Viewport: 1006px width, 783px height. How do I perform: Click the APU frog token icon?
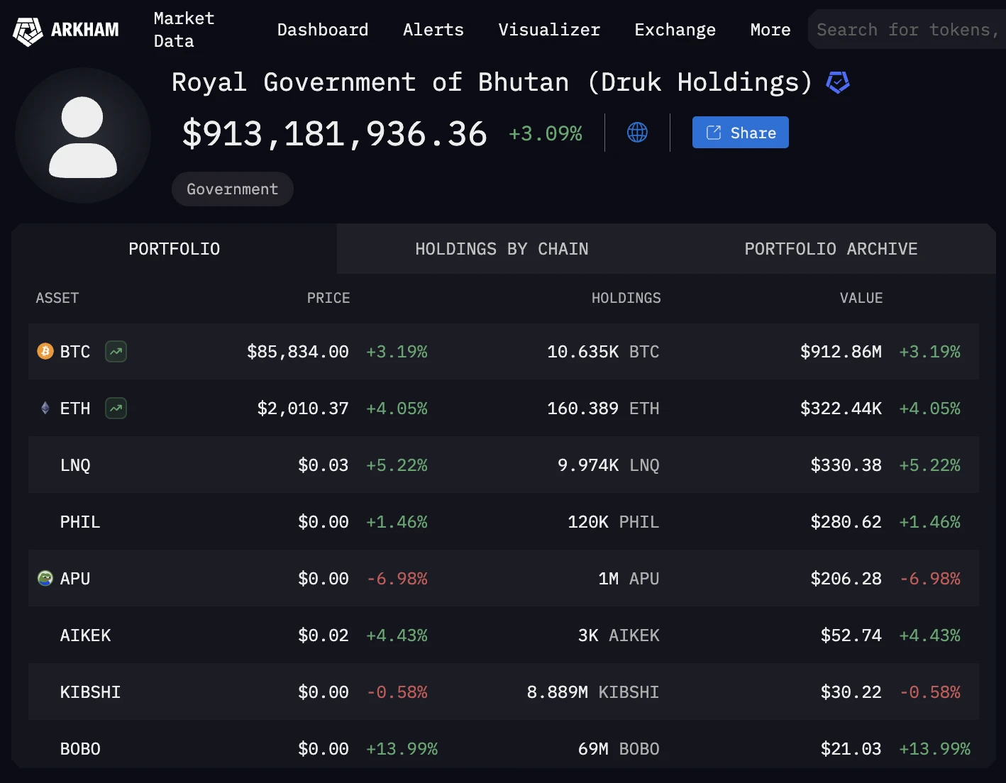tap(45, 579)
